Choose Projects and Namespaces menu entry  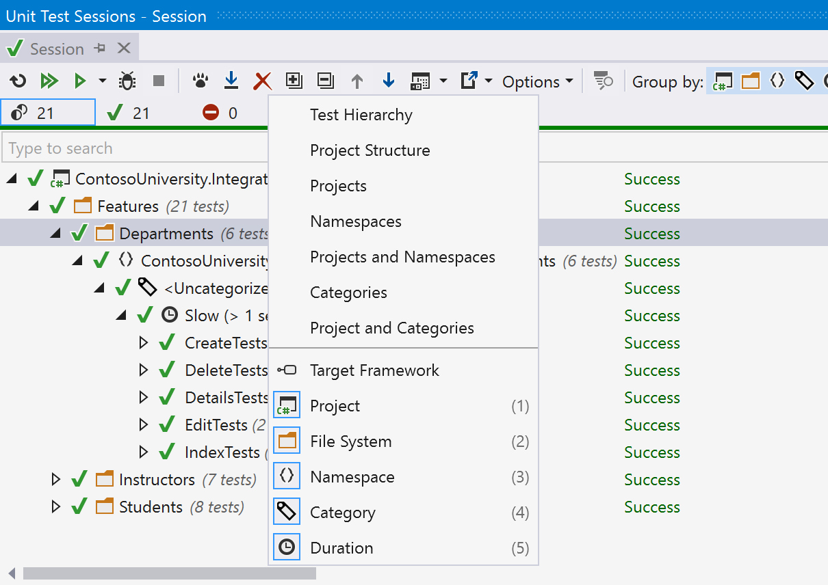[402, 257]
